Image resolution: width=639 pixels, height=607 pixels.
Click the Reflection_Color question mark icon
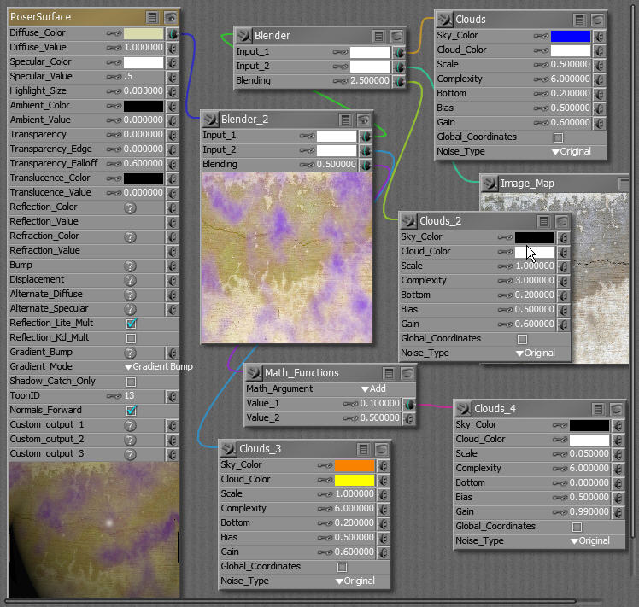pyautogui.click(x=130, y=207)
